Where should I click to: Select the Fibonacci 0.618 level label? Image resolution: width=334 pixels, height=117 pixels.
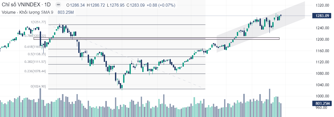[x=37, y=47]
